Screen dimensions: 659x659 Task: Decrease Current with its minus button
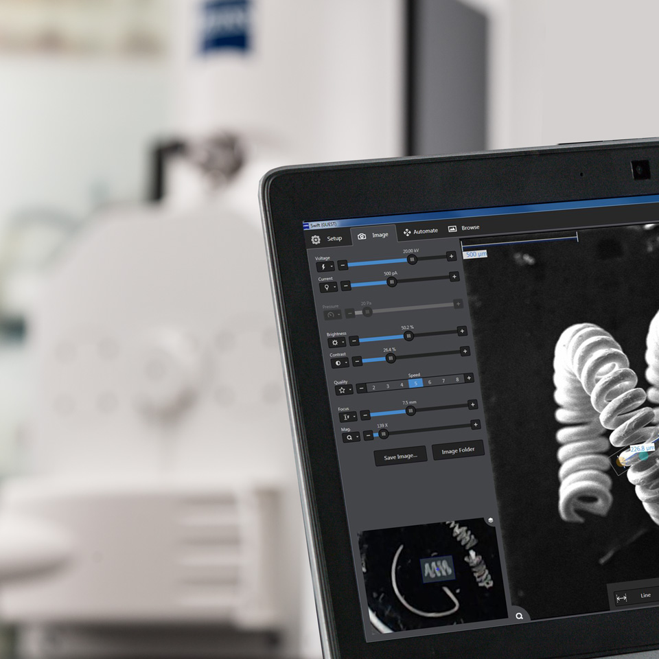click(x=345, y=286)
